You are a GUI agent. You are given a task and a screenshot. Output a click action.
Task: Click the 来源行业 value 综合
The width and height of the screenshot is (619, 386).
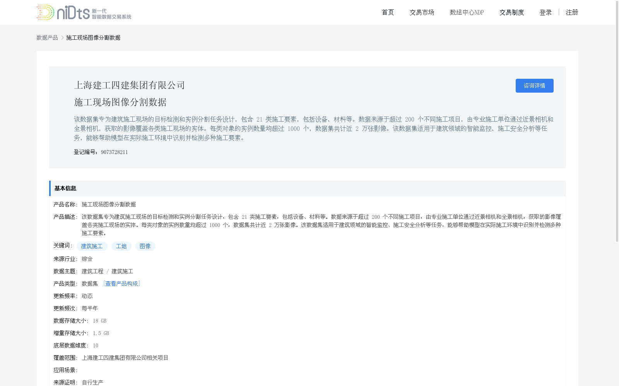87,259
